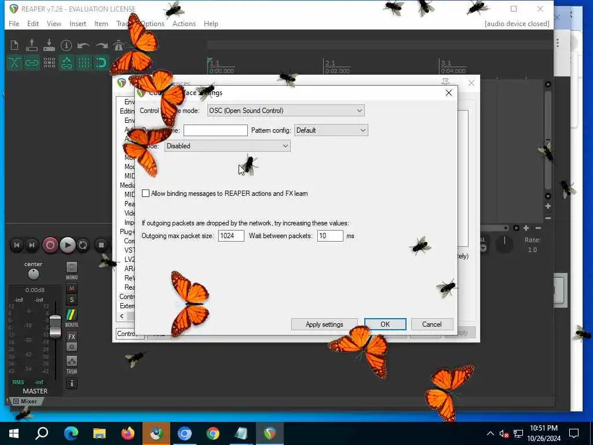
Task: Open Control surface mode OSC dropdown
Action: [x=286, y=111]
